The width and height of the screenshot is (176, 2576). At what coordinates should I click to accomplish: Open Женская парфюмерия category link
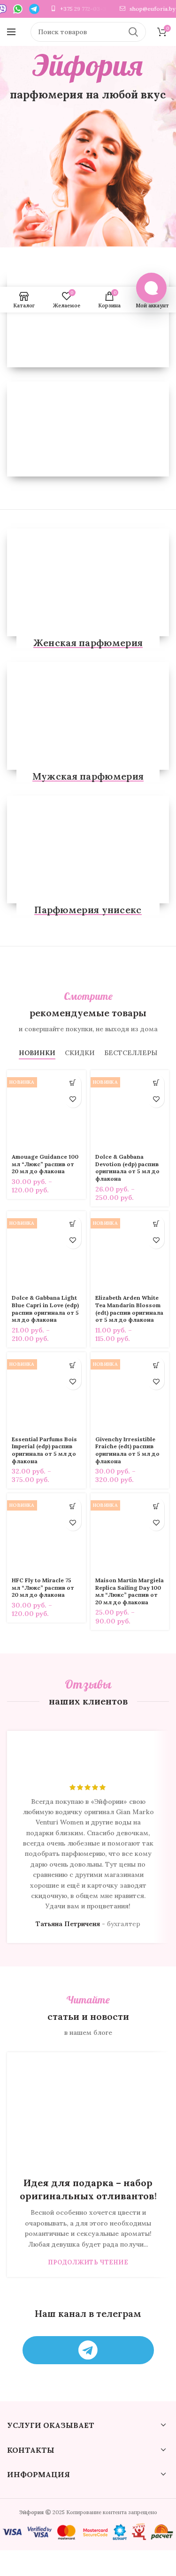tap(88, 643)
